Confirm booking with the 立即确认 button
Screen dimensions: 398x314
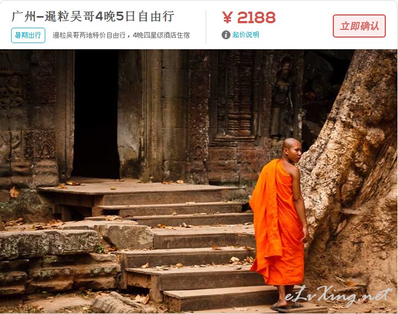(x=359, y=26)
